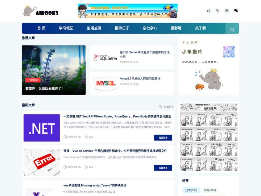Open SQL Server database restore article title

pyautogui.click(x=145, y=54)
